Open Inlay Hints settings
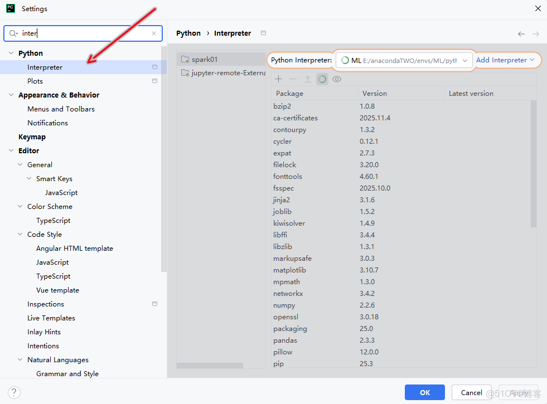The height and width of the screenshot is (404, 547). [x=44, y=332]
